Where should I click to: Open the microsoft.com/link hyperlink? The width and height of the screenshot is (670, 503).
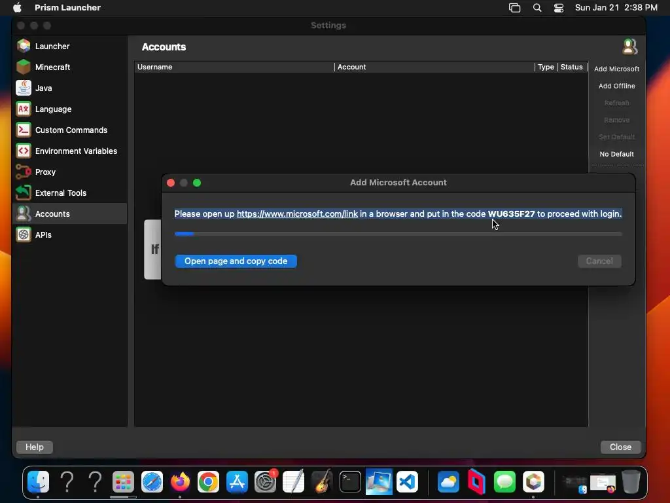(x=297, y=214)
